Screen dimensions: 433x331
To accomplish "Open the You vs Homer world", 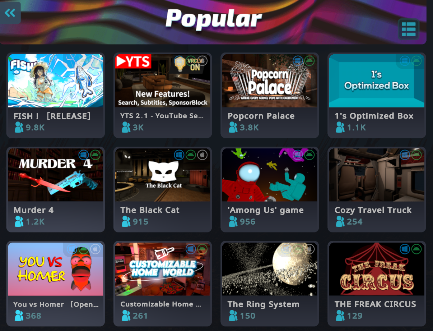I will (56, 284).
